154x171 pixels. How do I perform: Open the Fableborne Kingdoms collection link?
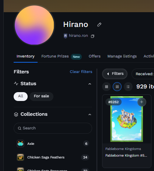[x=123, y=149]
